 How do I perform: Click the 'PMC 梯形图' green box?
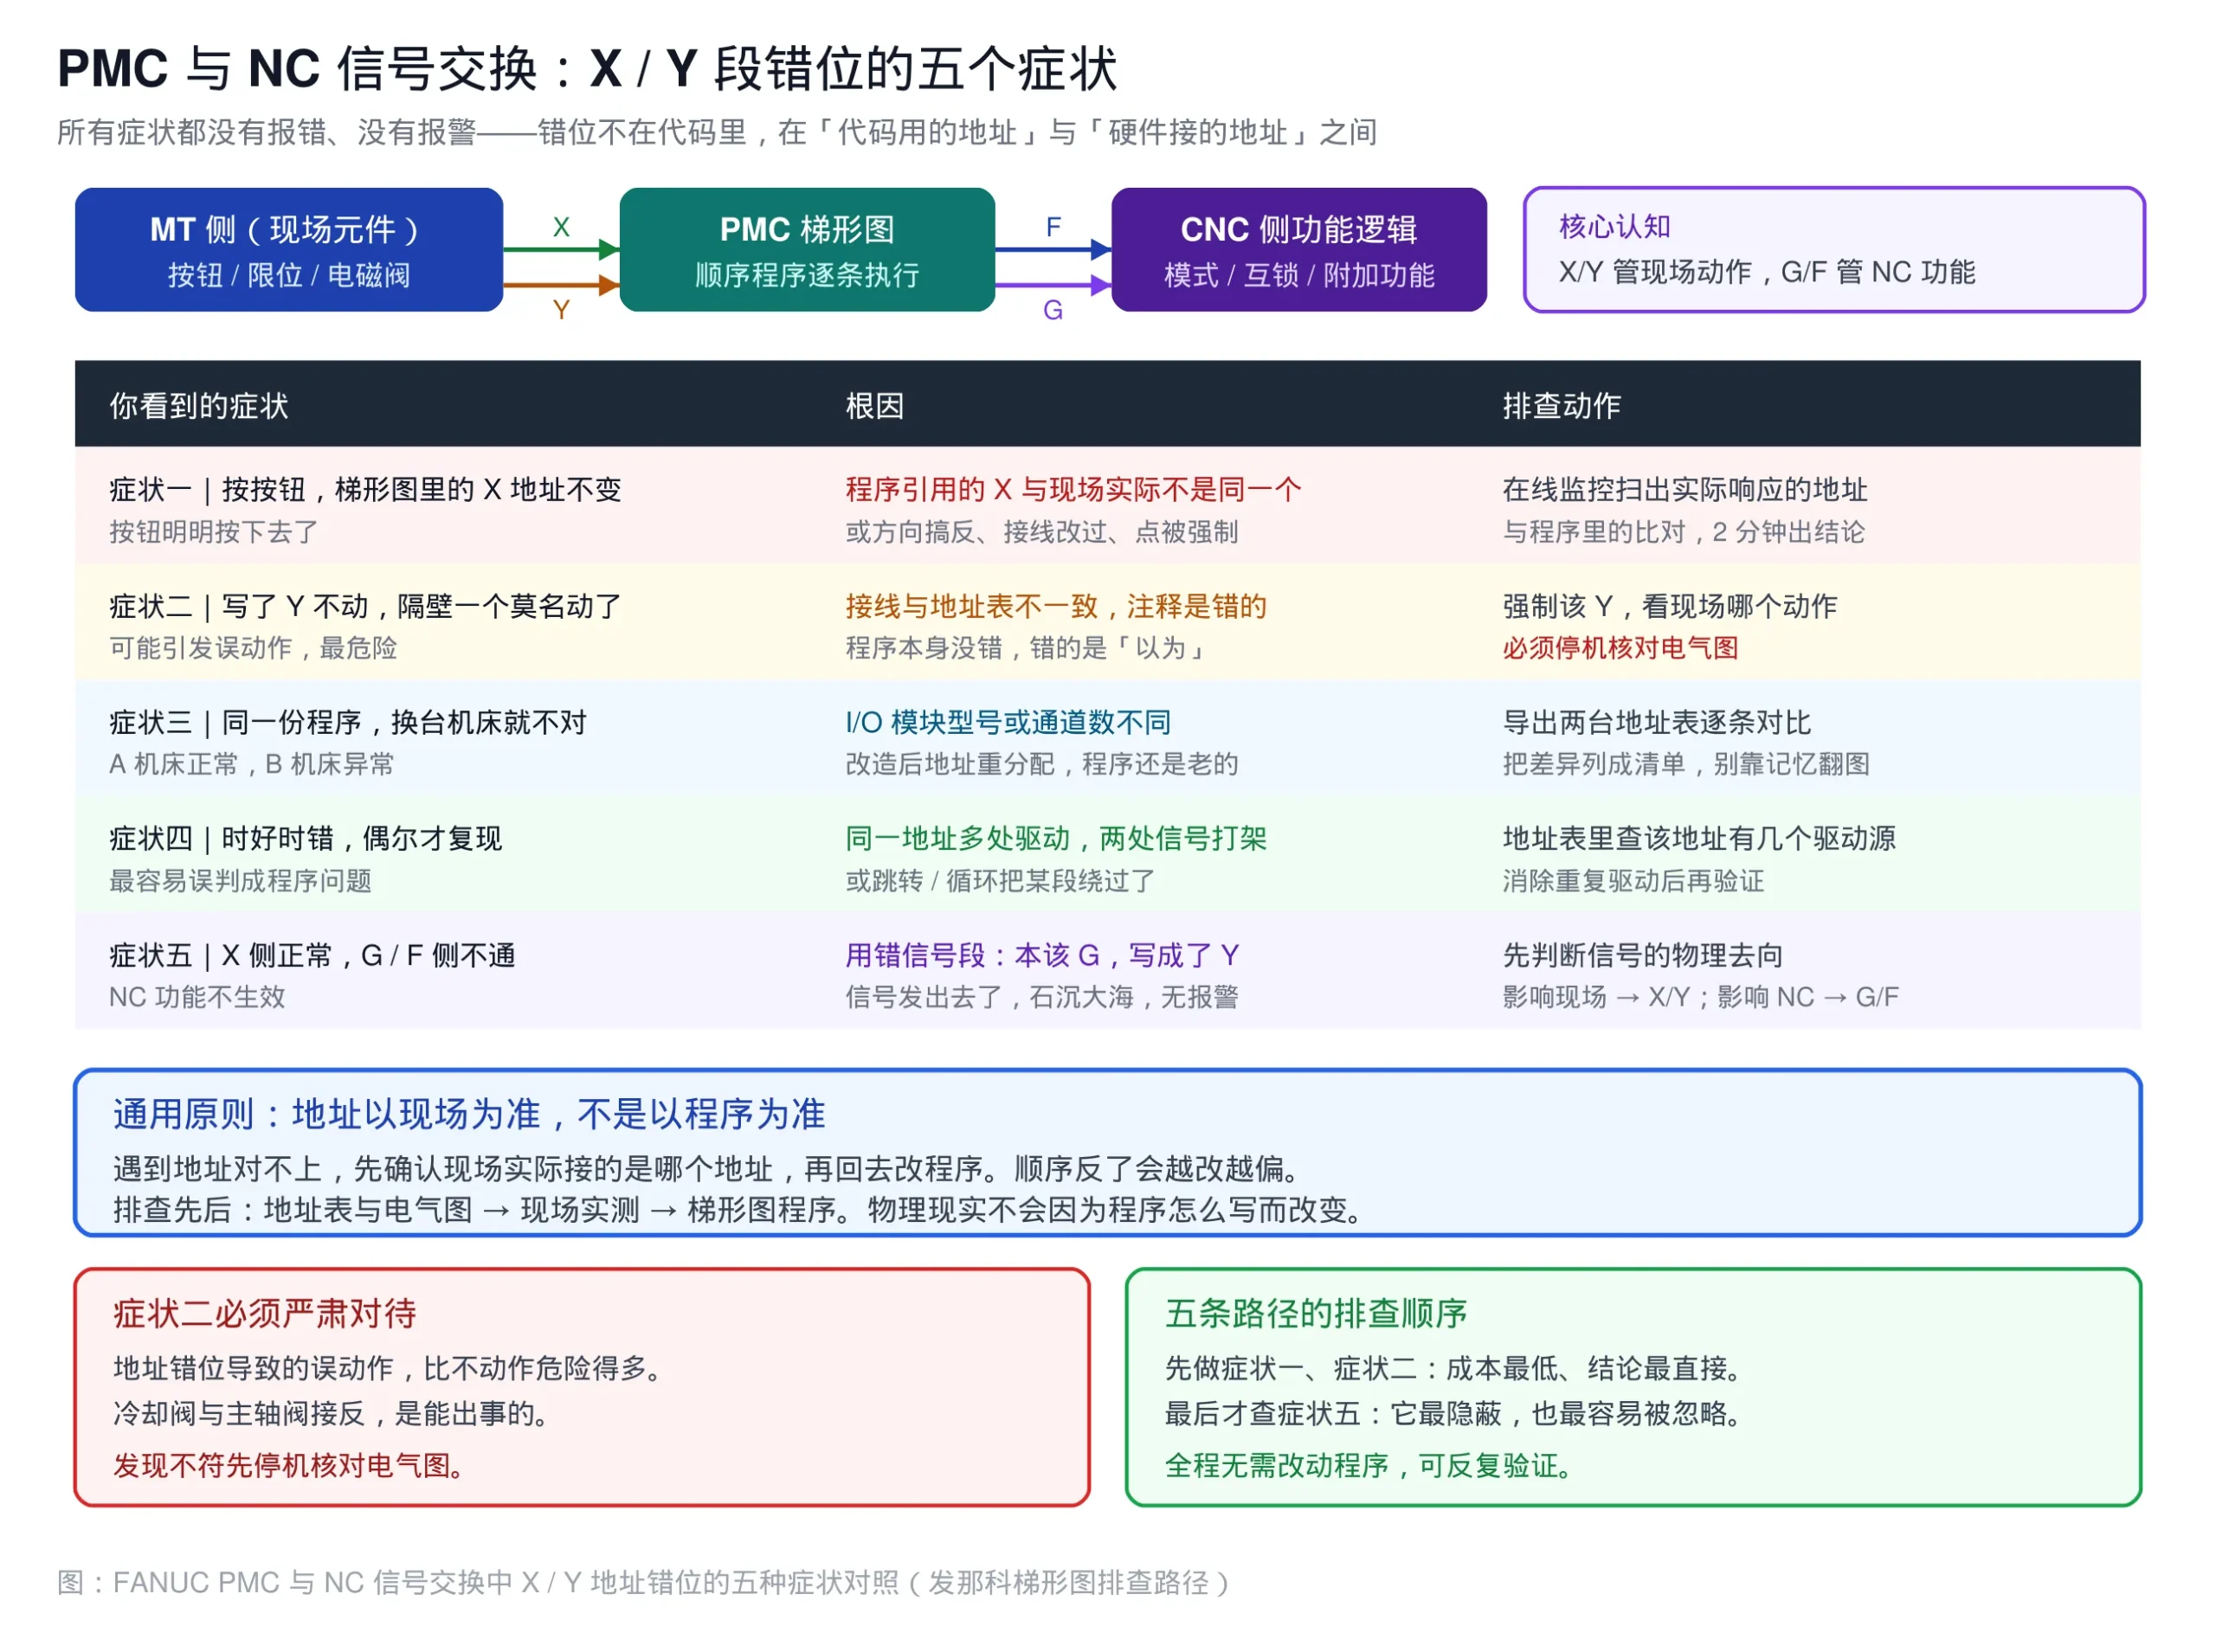[806, 249]
